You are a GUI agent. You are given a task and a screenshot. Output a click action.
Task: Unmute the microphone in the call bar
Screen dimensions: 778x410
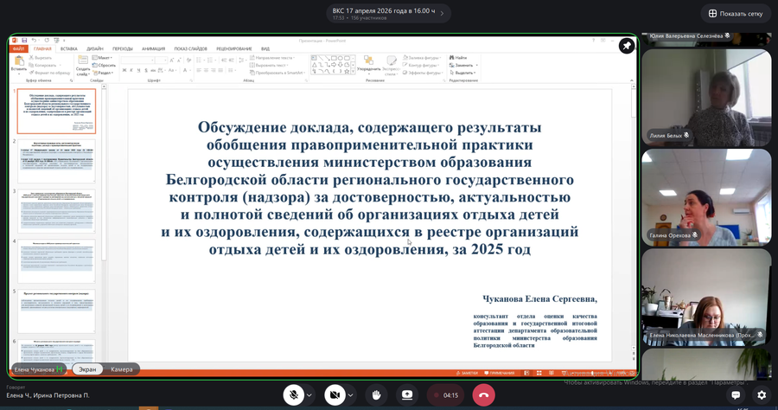click(294, 394)
